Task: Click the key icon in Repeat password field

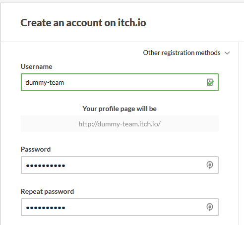Action: [210, 207]
